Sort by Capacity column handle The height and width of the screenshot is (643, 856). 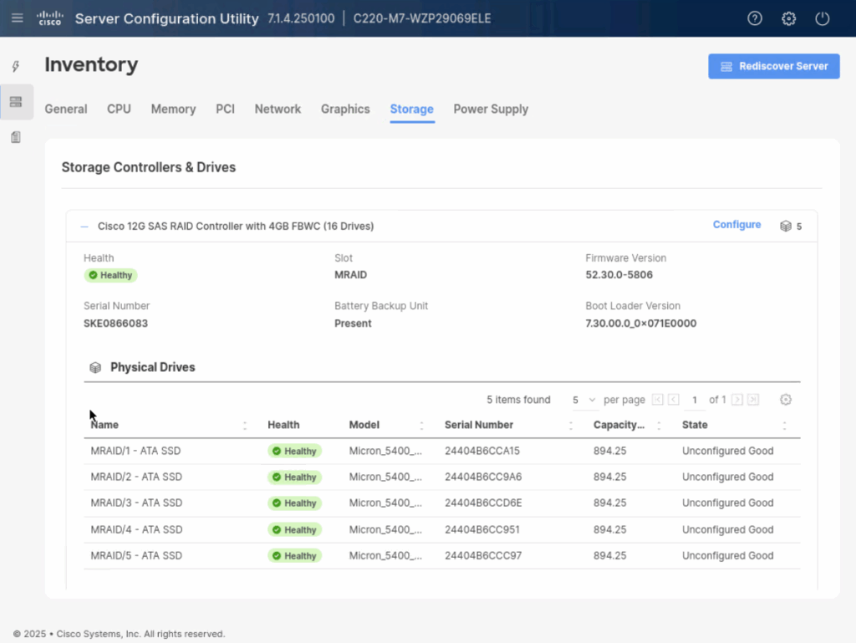(x=659, y=426)
